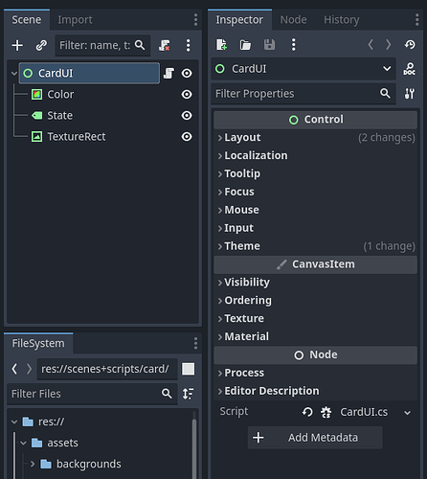Switch to the Node tab
This screenshot has height=479, width=427.
293,20
